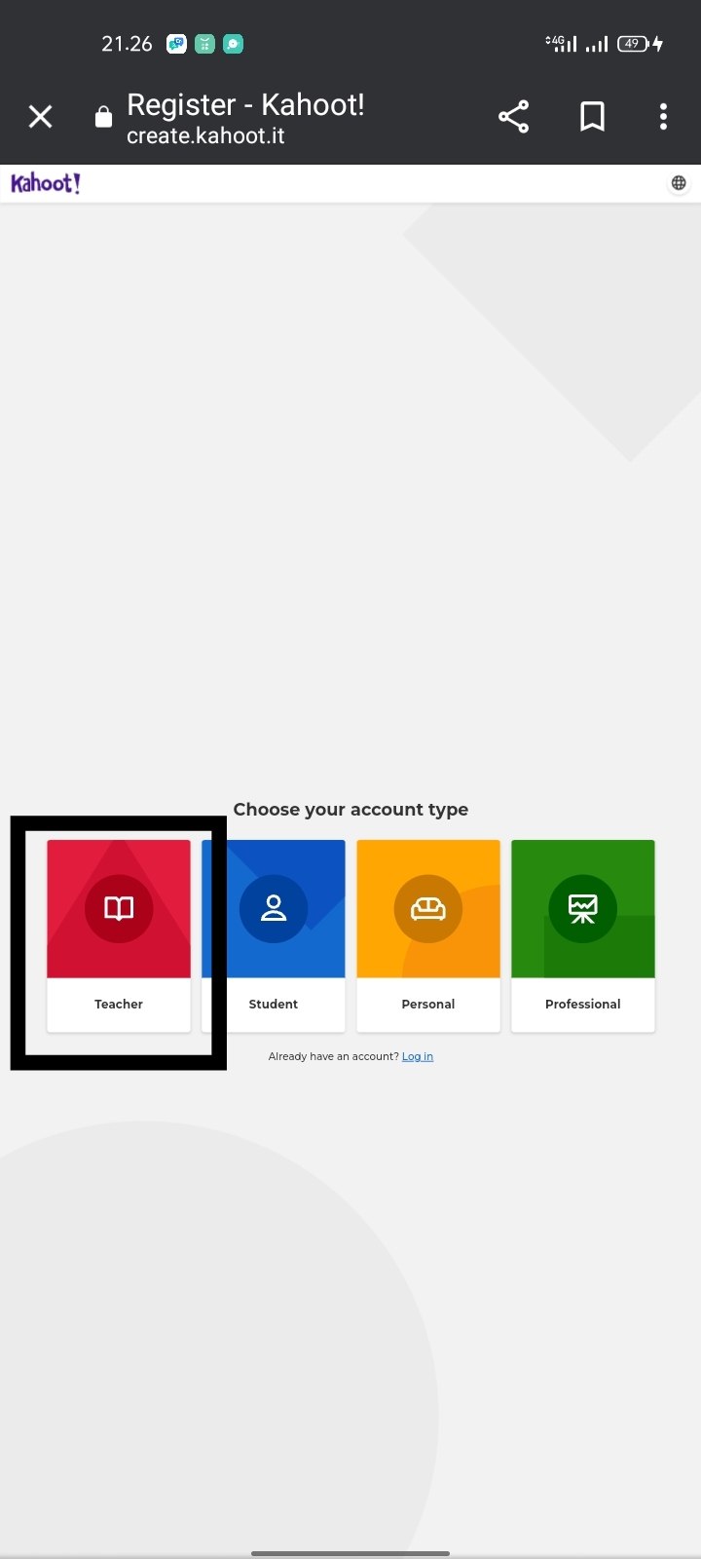Select the Personal sofa icon
The height and width of the screenshot is (1559, 701).
click(x=428, y=908)
